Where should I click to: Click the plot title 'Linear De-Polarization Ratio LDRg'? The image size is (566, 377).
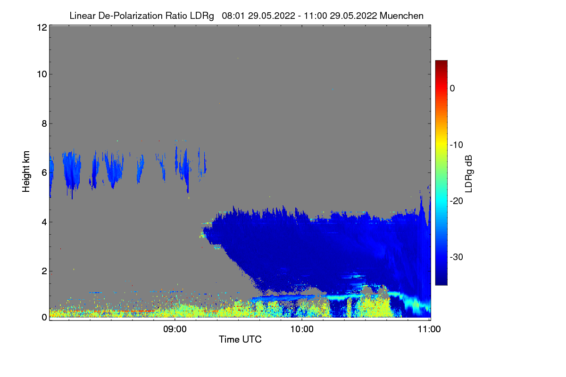141,16
